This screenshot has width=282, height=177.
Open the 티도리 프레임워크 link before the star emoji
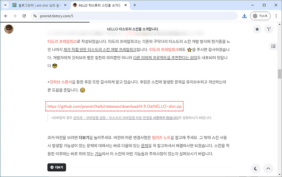click(x=164, y=49)
